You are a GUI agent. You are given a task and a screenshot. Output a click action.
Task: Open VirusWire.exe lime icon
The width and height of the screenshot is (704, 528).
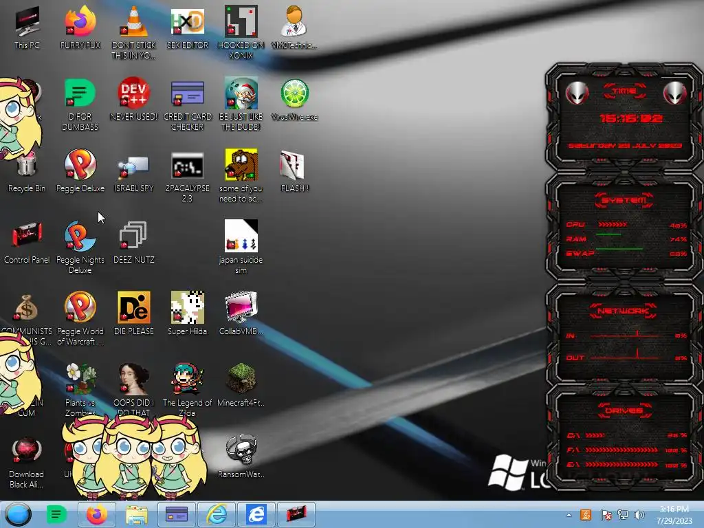coord(294,99)
